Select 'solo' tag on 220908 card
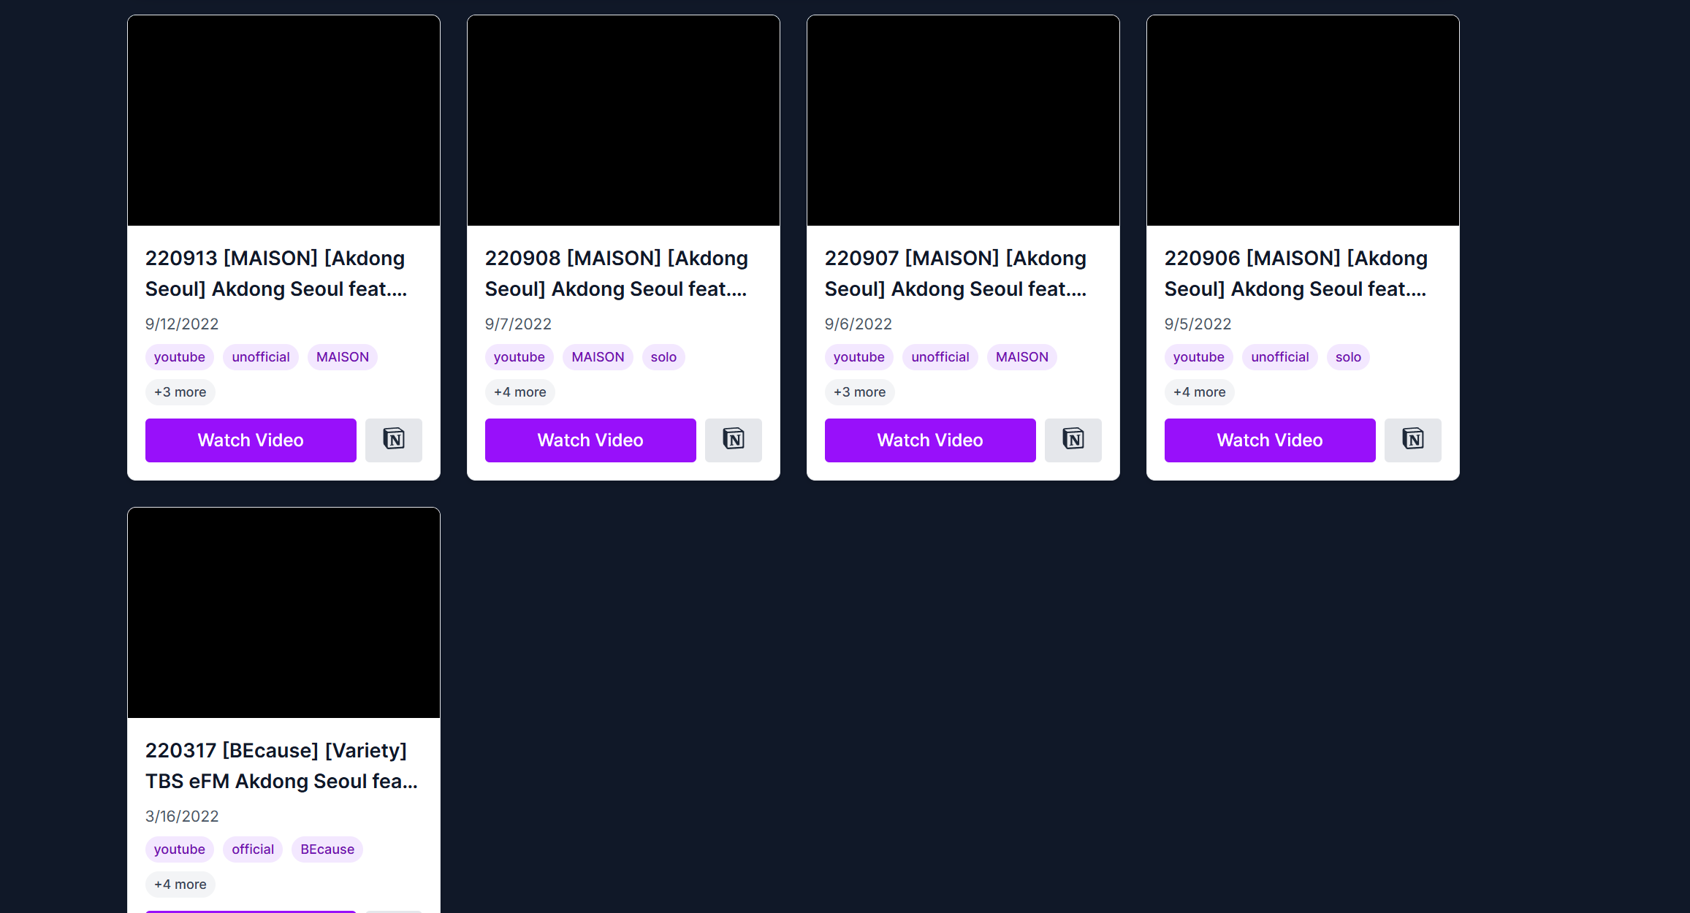 click(663, 357)
